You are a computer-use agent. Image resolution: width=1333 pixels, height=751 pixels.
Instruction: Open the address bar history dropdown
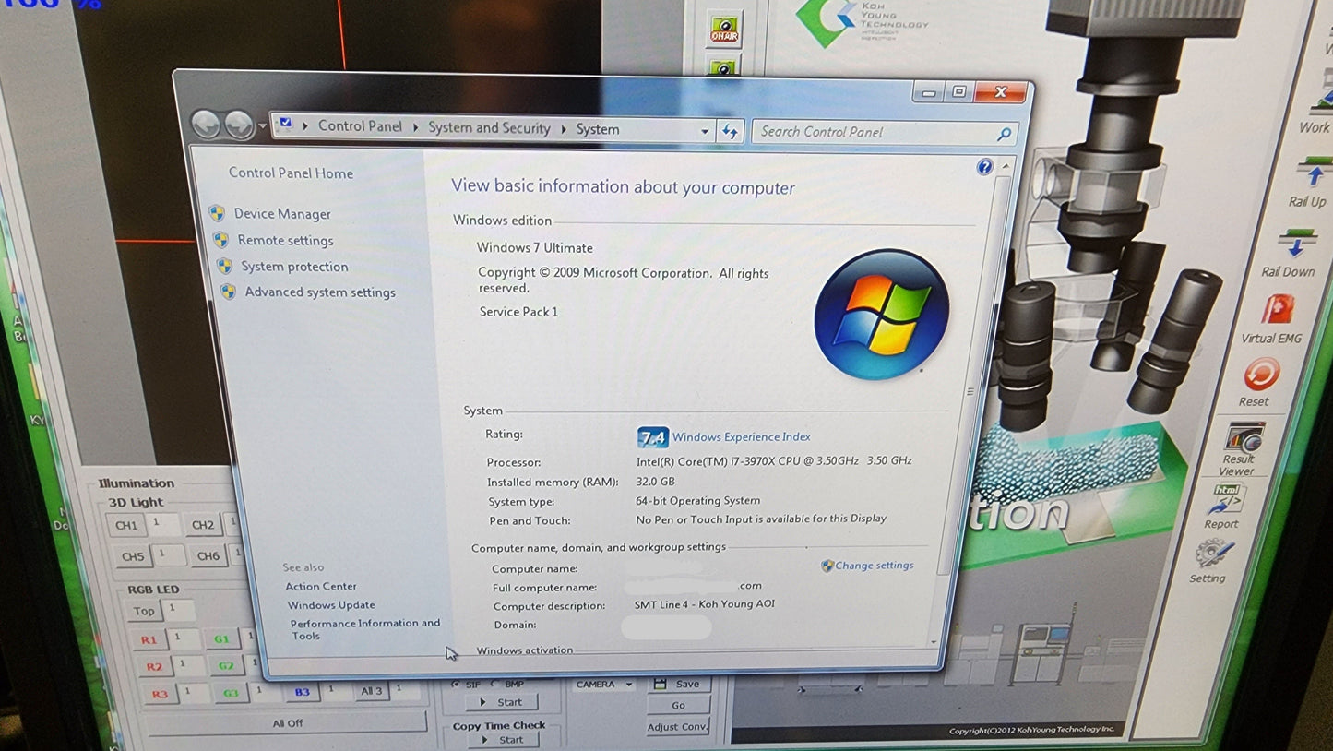coord(705,131)
